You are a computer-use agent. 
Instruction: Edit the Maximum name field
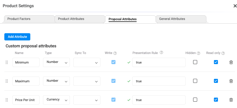coord(26,81)
